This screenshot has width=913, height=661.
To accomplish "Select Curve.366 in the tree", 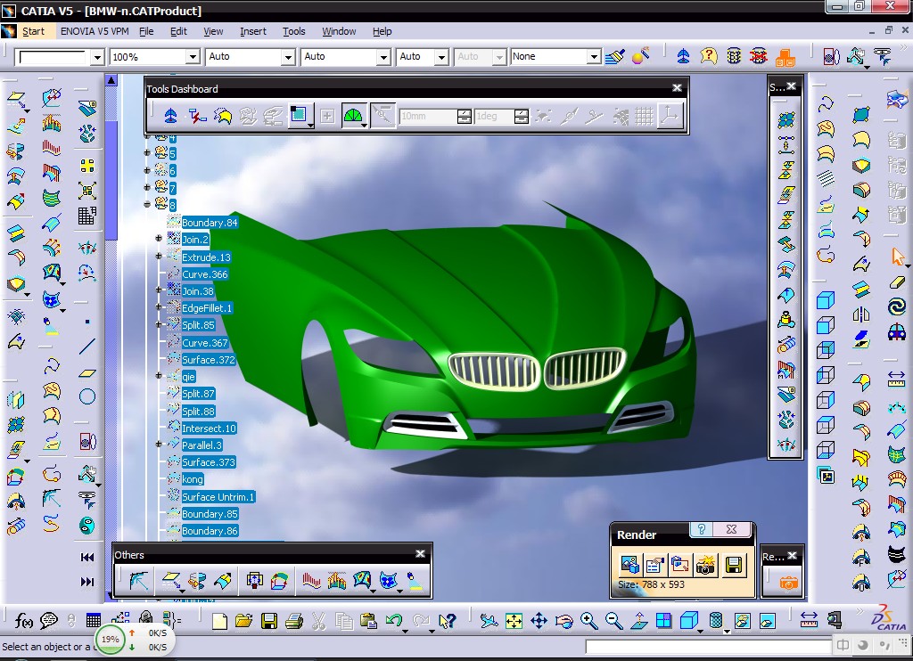I will pos(205,274).
